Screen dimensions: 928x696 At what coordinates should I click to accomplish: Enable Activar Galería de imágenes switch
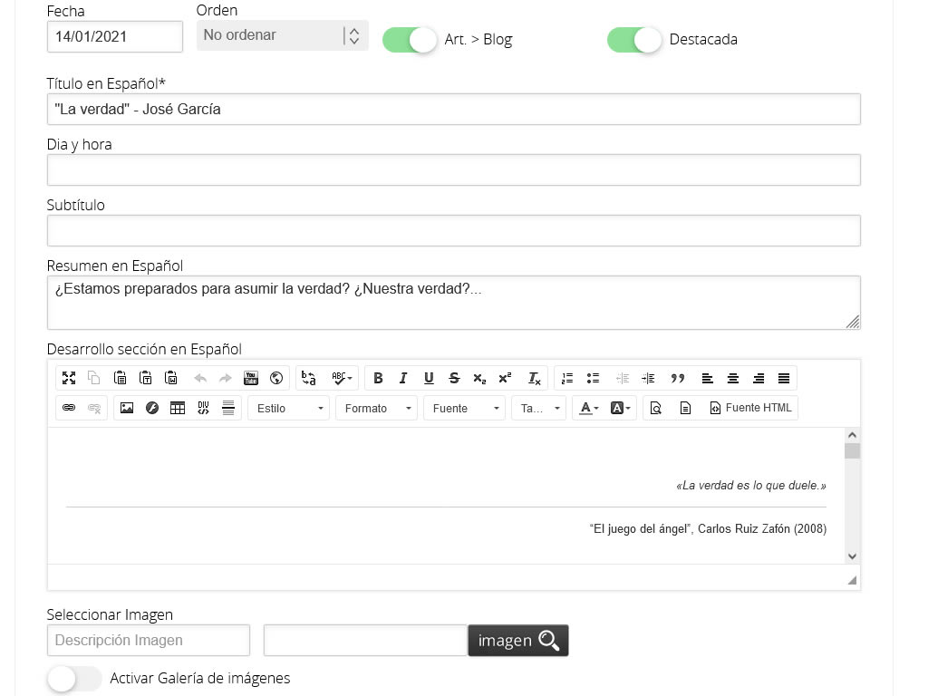coord(74,679)
